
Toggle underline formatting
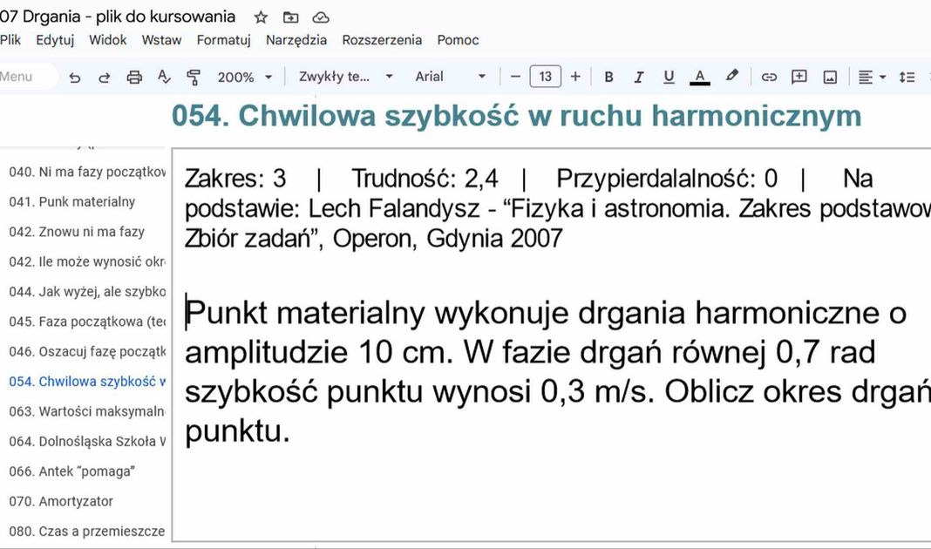pyautogui.click(x=669, y=77)
